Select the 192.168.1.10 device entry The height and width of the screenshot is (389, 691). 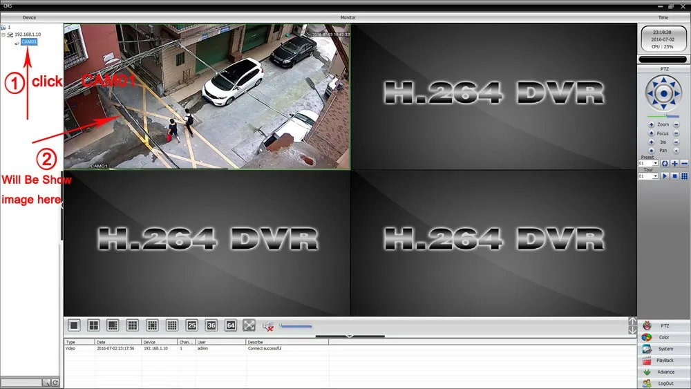(x=28, y=35)
